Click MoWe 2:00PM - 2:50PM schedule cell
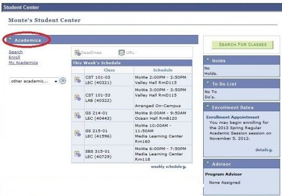This screenshot has width=282, height=196. point(163,80)
